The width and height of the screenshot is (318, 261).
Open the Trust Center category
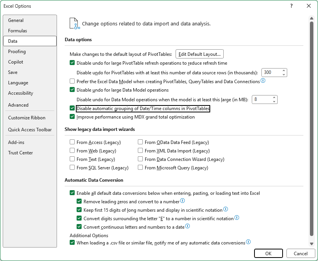click(30, 153)
